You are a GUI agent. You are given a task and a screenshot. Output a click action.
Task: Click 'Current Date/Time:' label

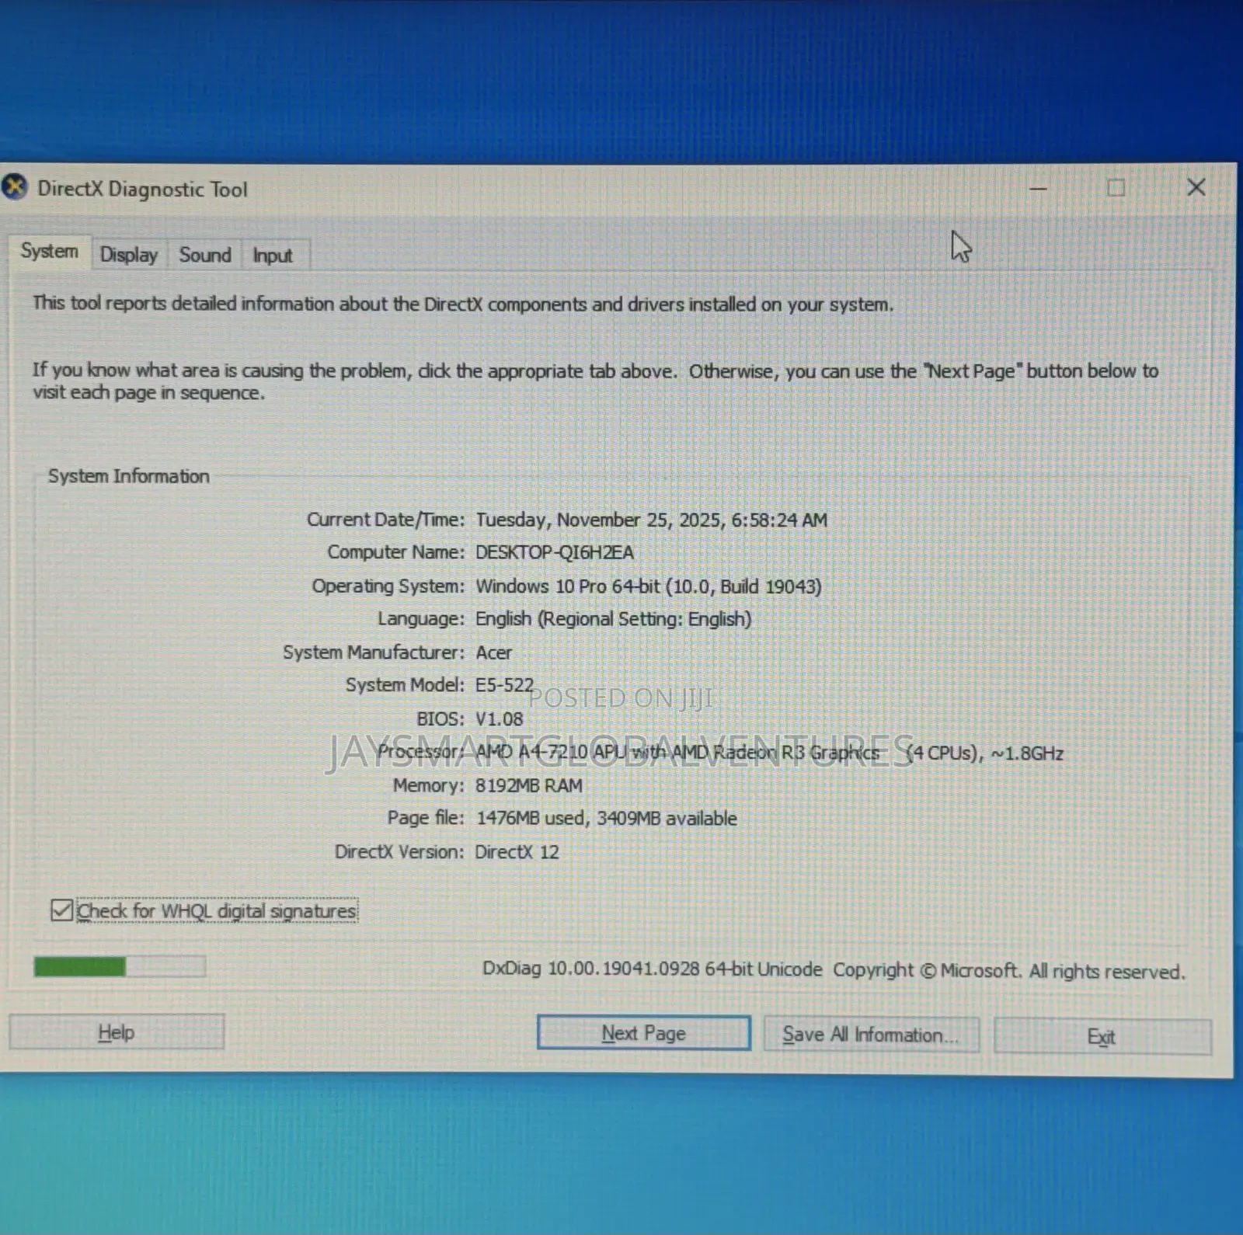(385, 520)
